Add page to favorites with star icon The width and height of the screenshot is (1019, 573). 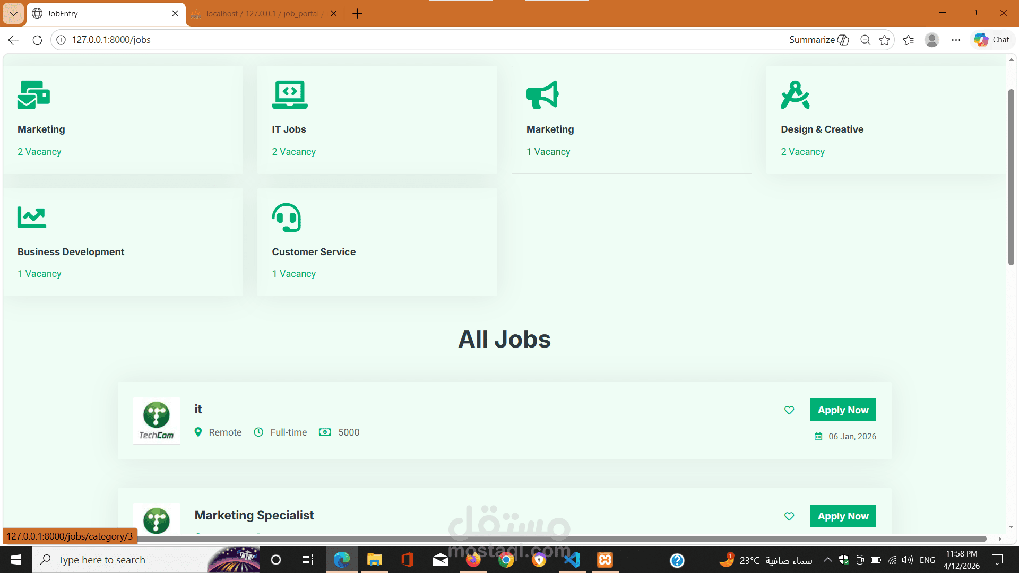click(x=884, y=40)
